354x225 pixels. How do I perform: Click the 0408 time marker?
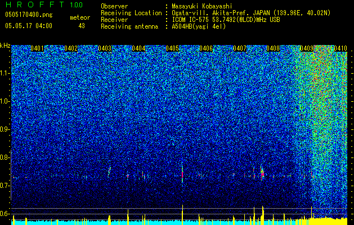[x=273, y=48]
